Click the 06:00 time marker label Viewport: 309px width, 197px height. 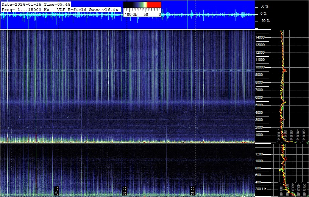tap(125, 190)
